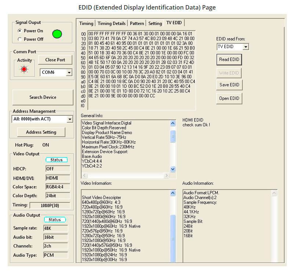The height and width of the screenshot is (271, 293).
Task: Select the Power Off radio button
Action: point(20,39)
